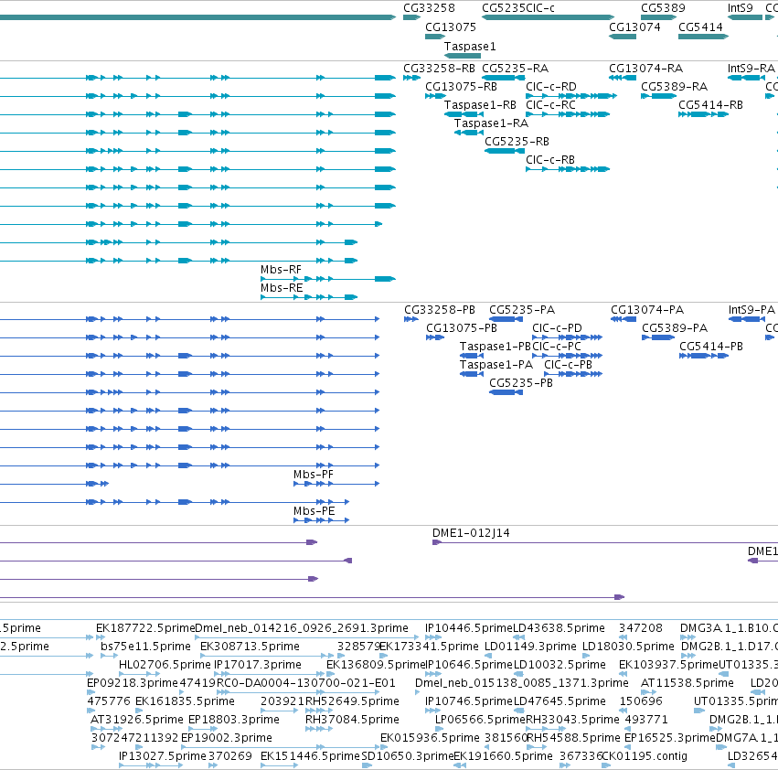
Task: Select transcript label CG5235-RB
Action: (x=517, y=142)
